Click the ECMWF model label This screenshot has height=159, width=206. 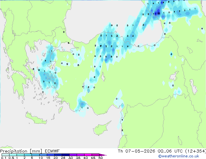52,151
